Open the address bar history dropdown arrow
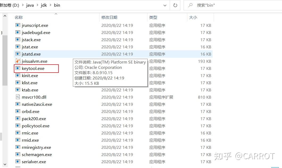This screenshot has height=168, width=282. pyautogui.click(x=165, y=5)
